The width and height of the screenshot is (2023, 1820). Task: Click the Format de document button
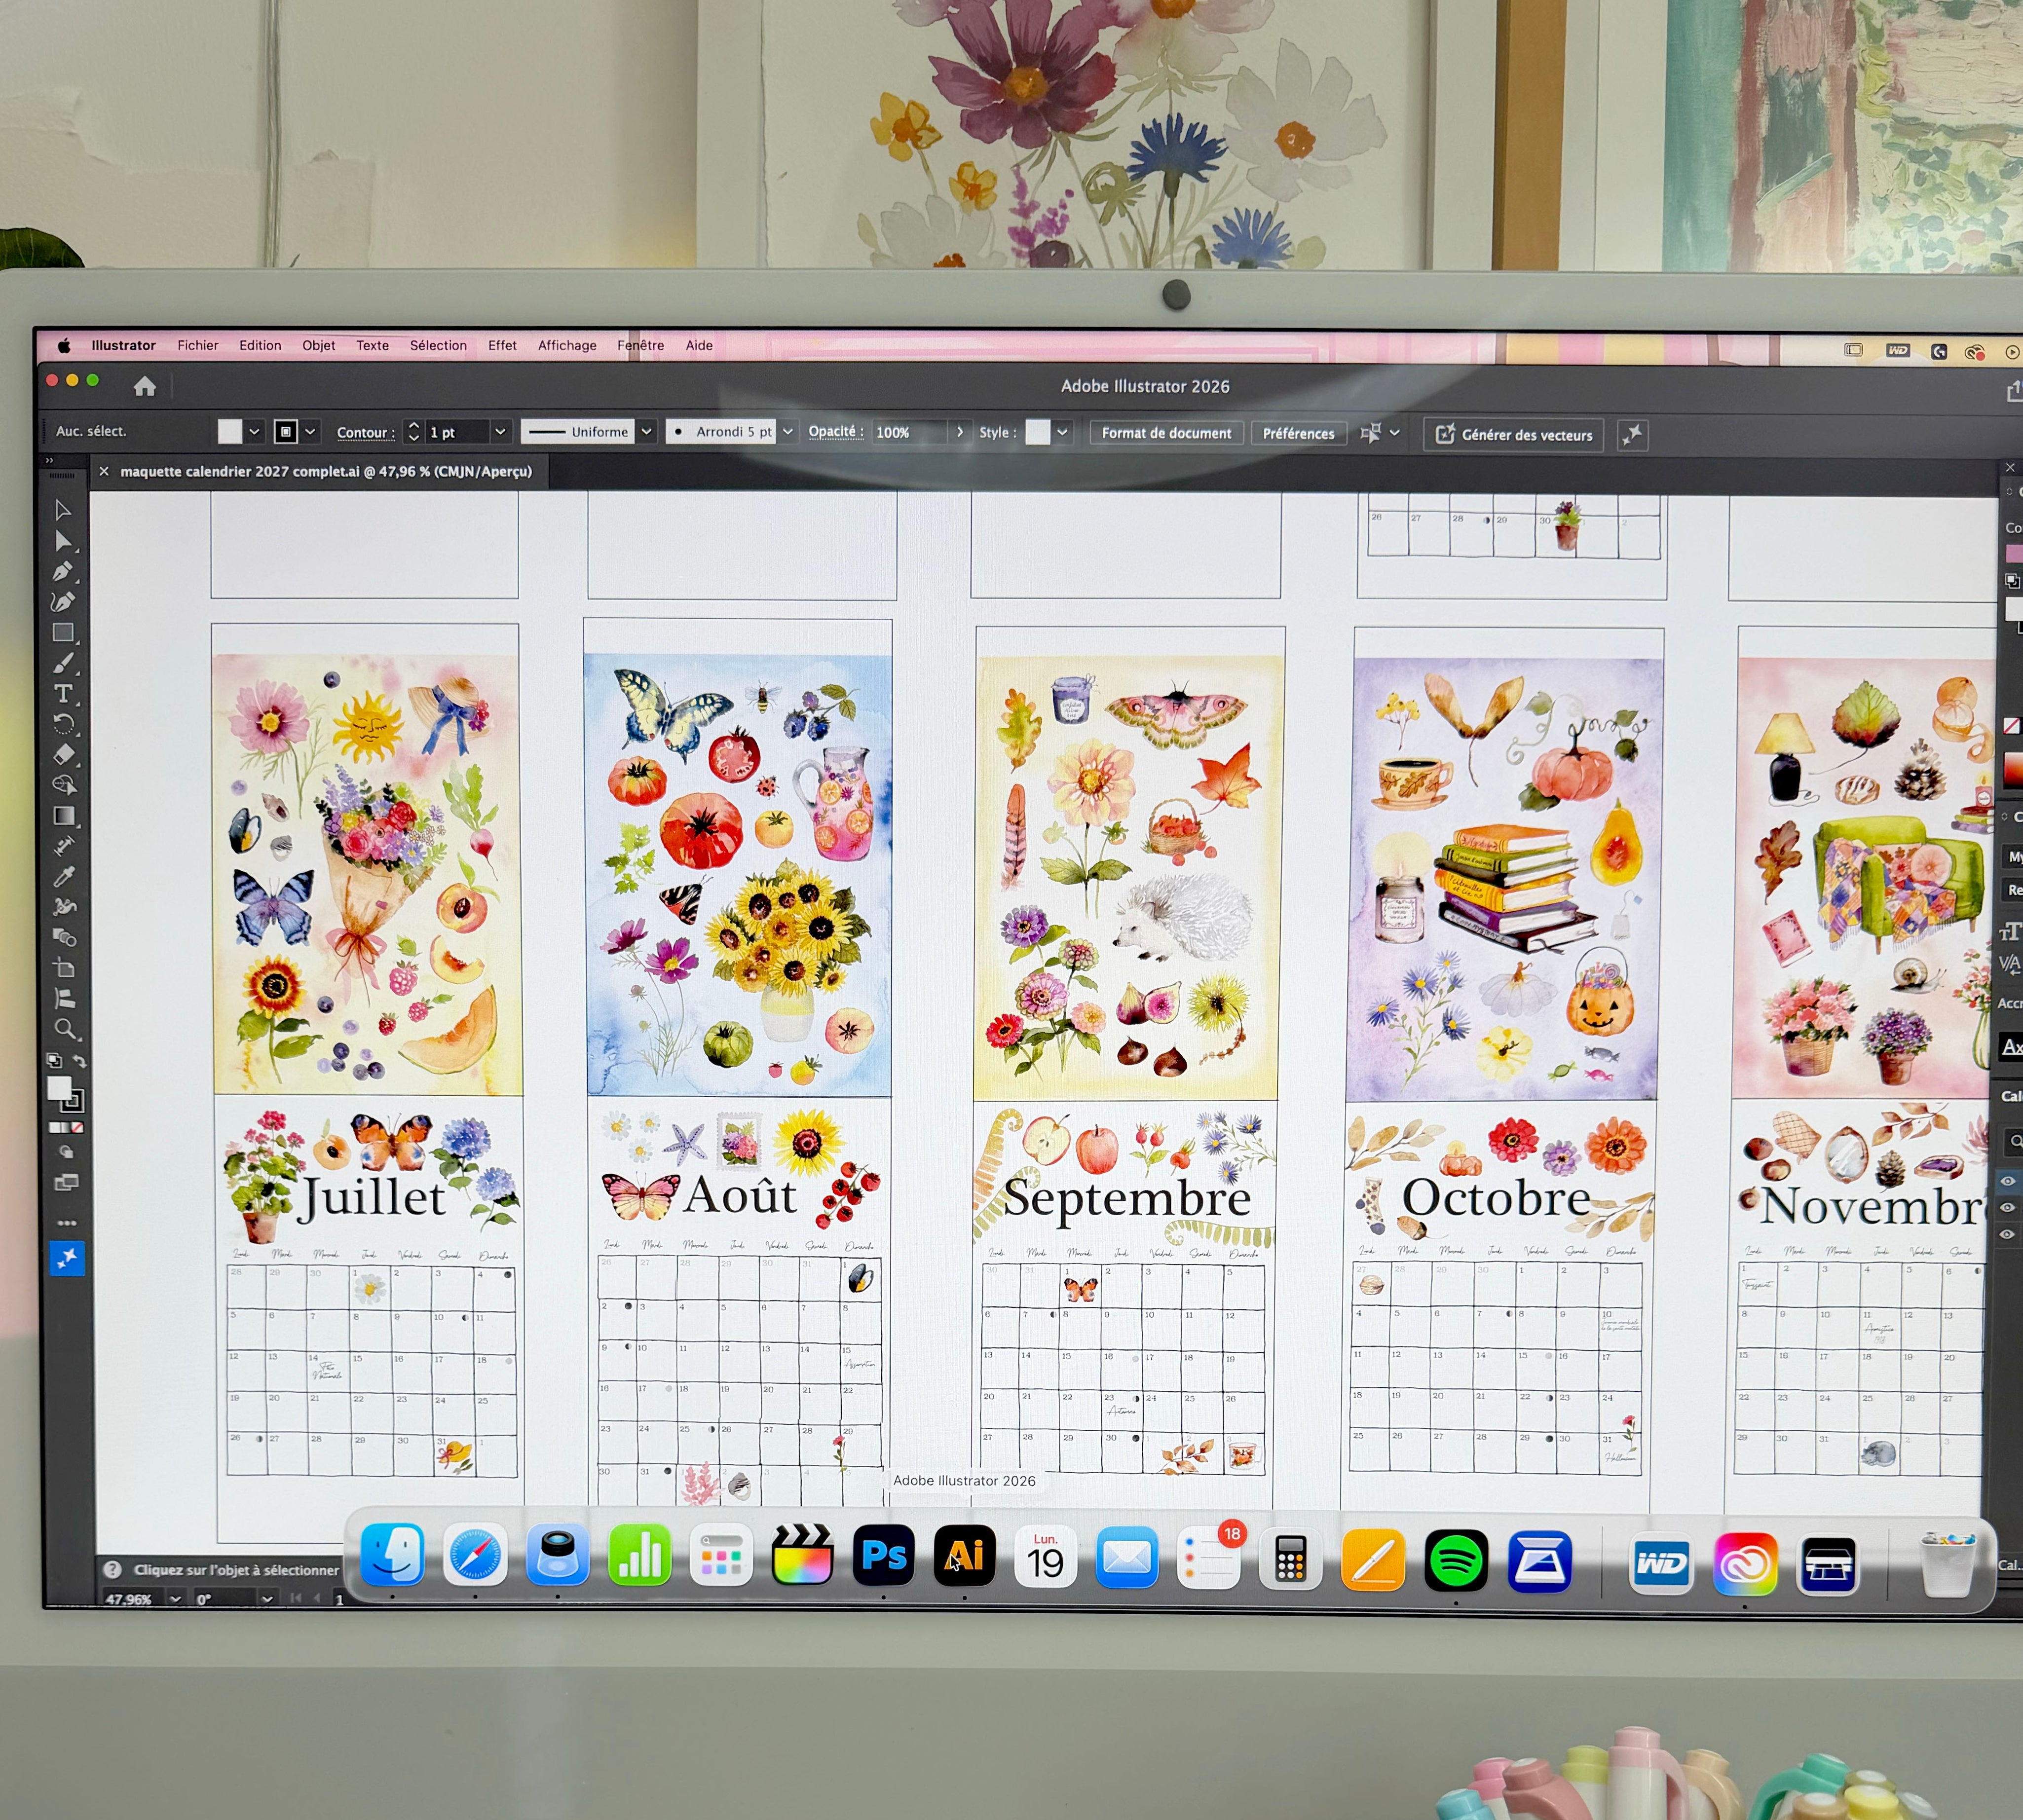click(1166, 433)
